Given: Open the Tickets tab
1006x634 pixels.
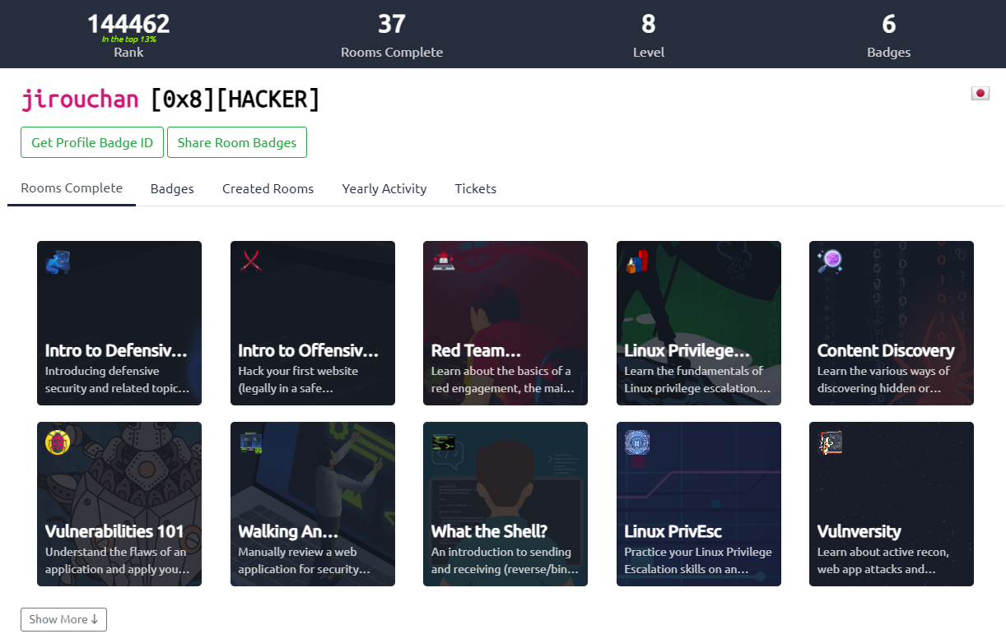Looking at the screenshot, I should point(476,188).
